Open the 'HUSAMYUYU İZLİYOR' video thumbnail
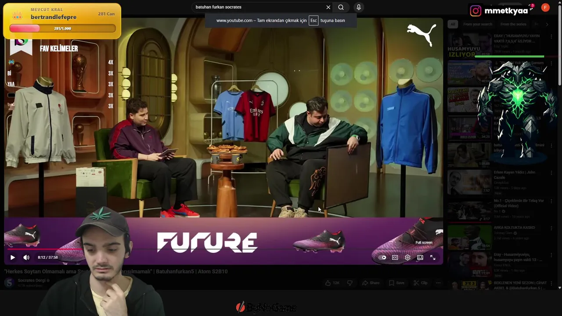Screen dimensions: 562x316 469,45
